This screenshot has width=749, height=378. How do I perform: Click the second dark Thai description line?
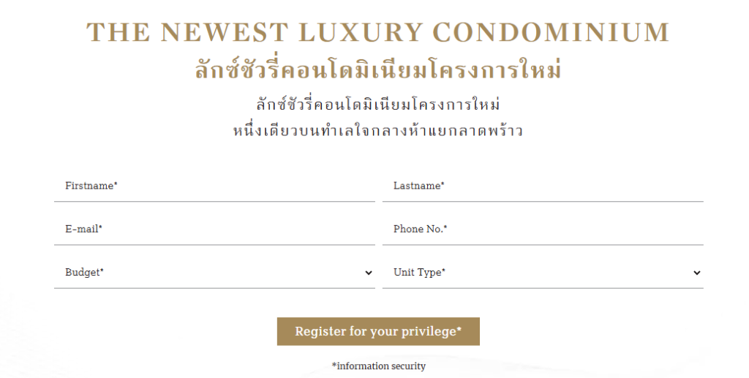point(378,130)
